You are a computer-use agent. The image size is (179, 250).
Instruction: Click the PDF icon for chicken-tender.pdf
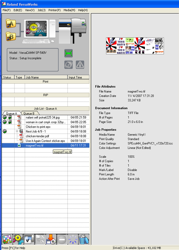coord(22,136)
